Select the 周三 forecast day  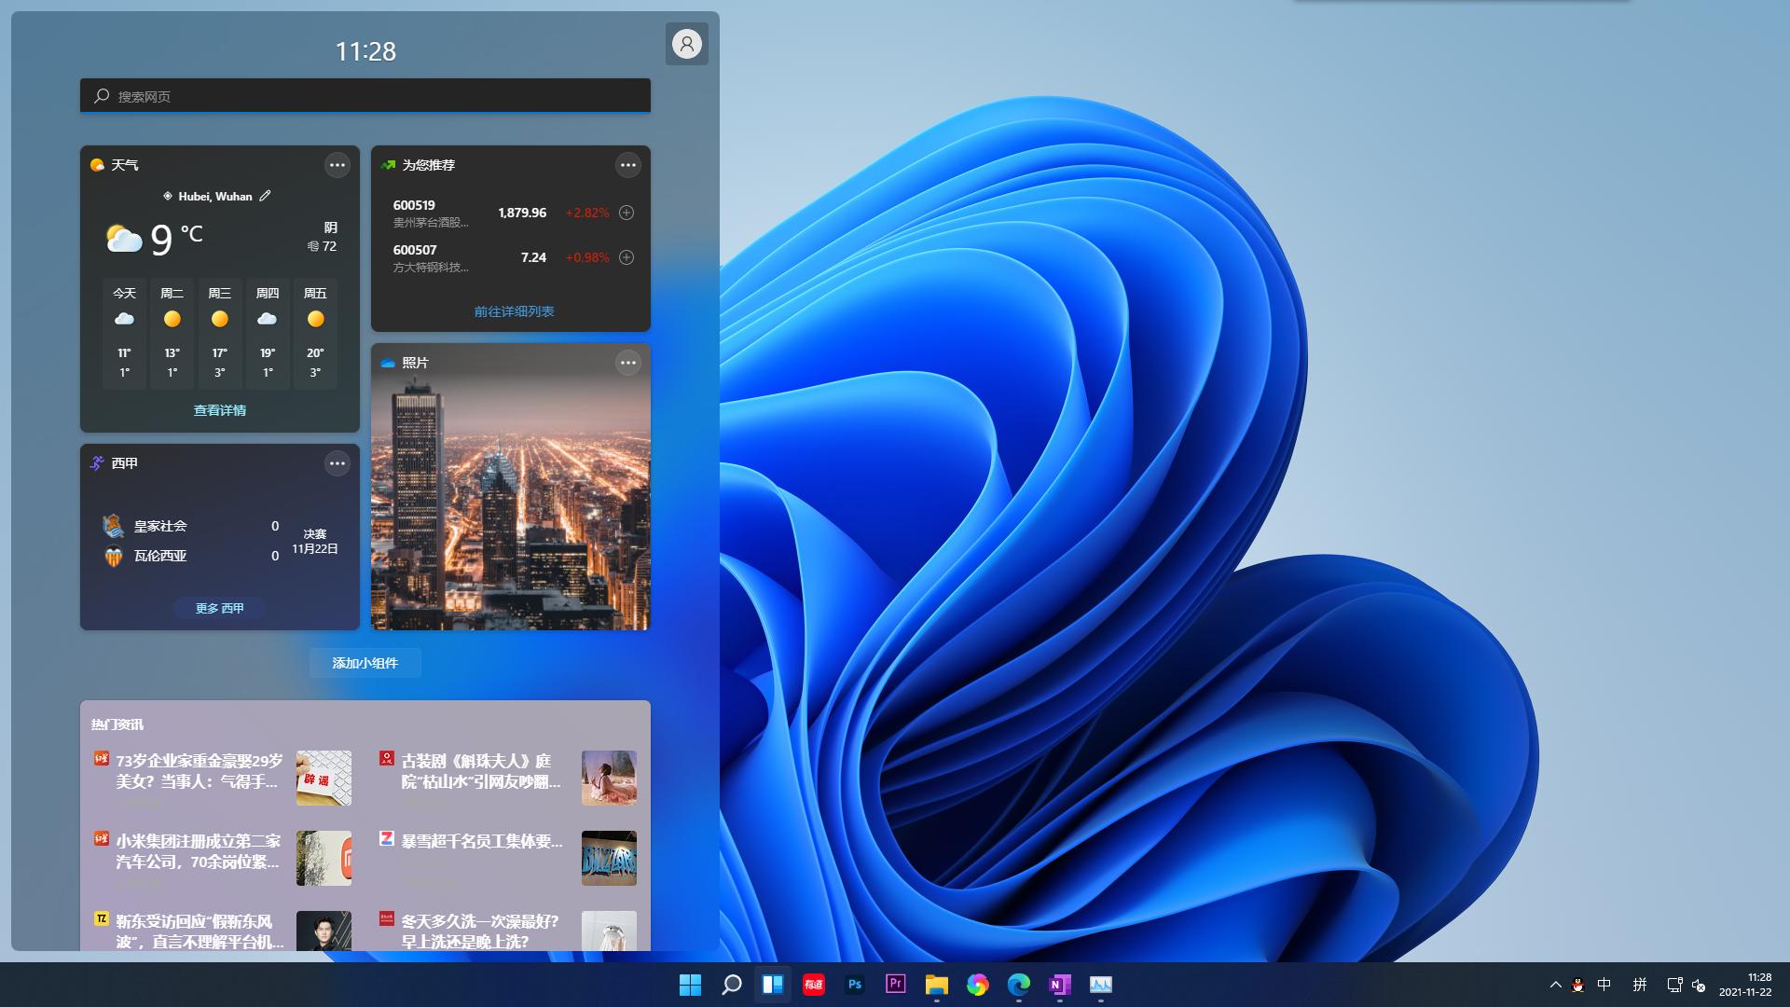220,333
